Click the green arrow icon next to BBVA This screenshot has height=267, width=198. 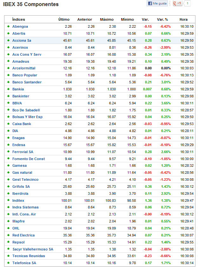8,103
